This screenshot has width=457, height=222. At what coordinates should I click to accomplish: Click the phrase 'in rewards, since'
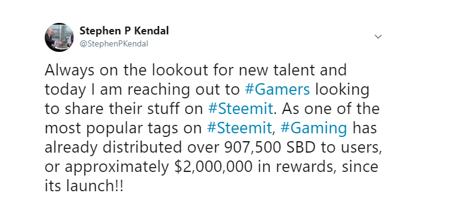(317, 166)
